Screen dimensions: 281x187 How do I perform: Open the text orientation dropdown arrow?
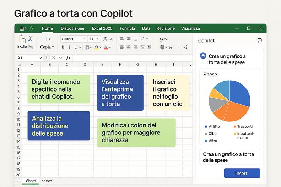coord(147,39)
